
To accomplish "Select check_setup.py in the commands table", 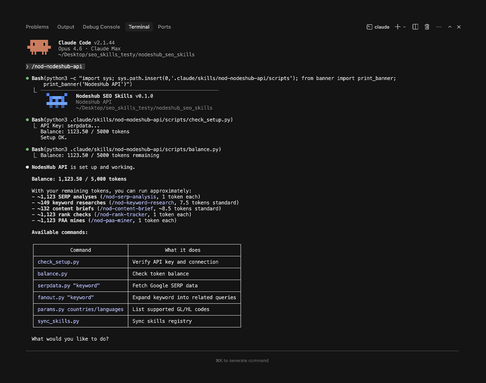I will point(81,262).
